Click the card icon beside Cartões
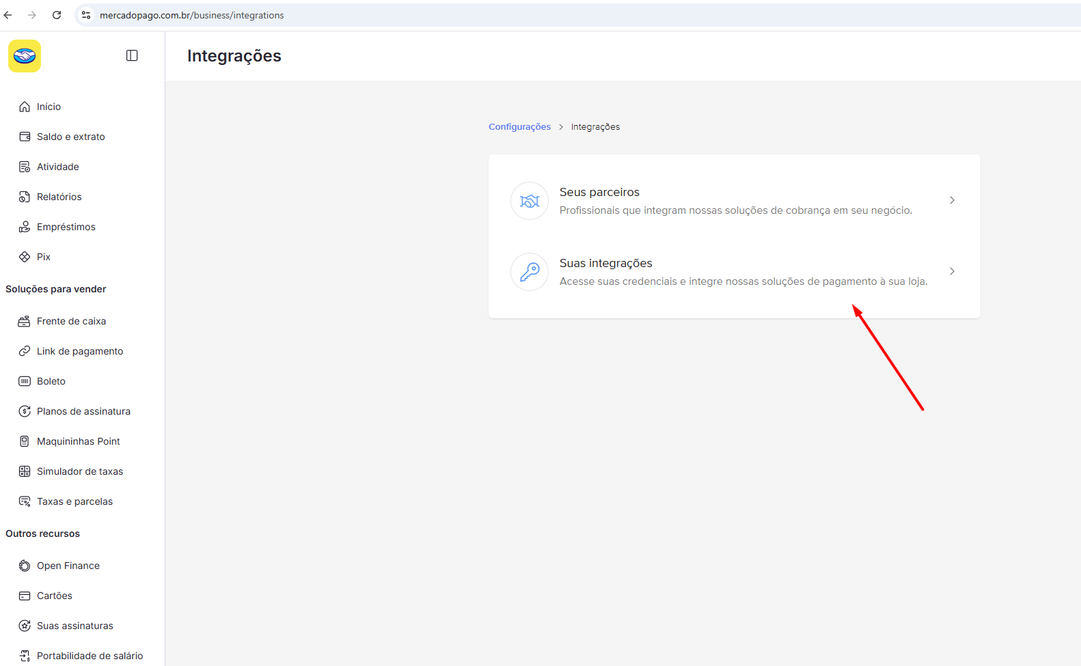 tap(25, 596)
